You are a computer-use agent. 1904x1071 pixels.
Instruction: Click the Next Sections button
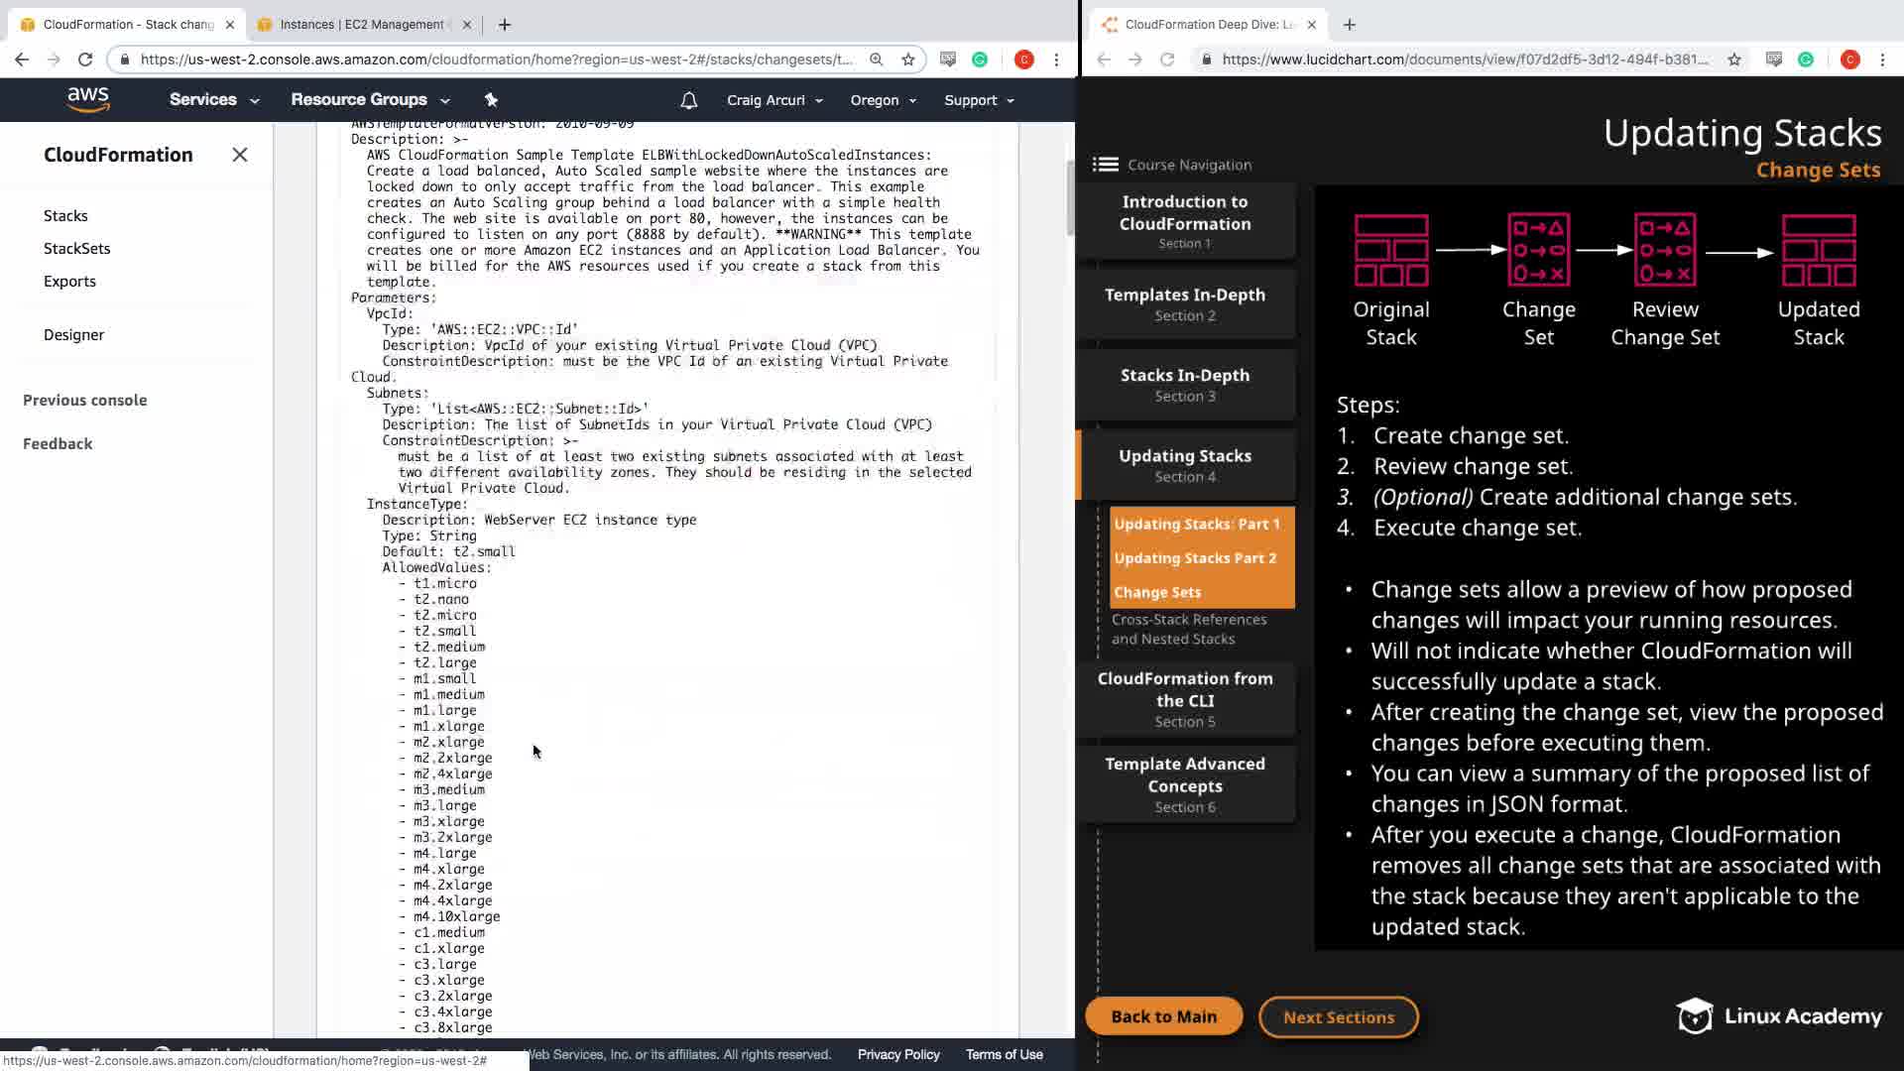point(1338,1016)
